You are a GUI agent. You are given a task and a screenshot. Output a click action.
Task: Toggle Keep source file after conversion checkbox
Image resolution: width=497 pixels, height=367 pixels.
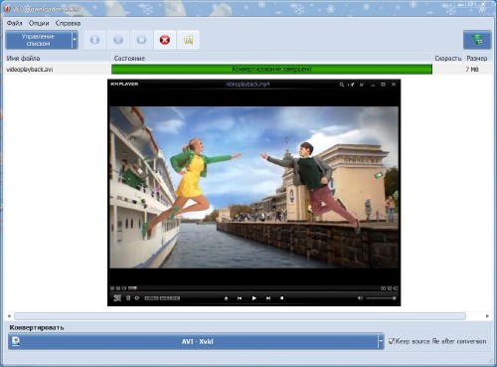[x=392, y=341]
